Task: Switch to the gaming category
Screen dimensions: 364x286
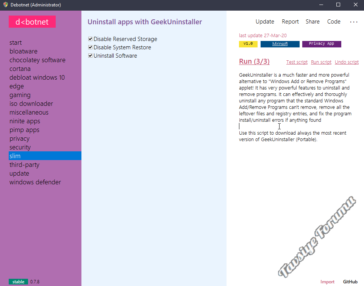Action: pos(20,95)
